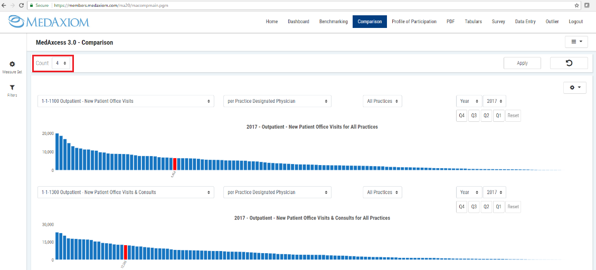
Task: Open the chart settings gear dropdown
Action: [575, 88]
